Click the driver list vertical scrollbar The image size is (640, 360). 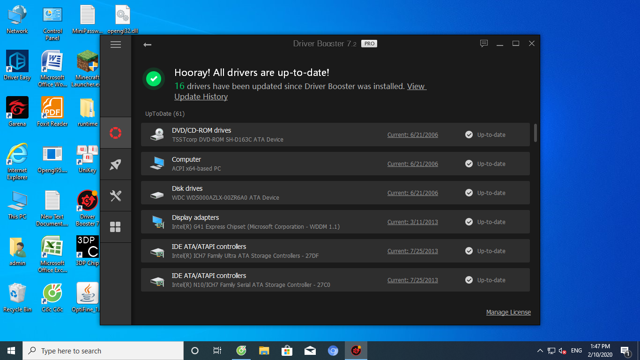[535, 133]
